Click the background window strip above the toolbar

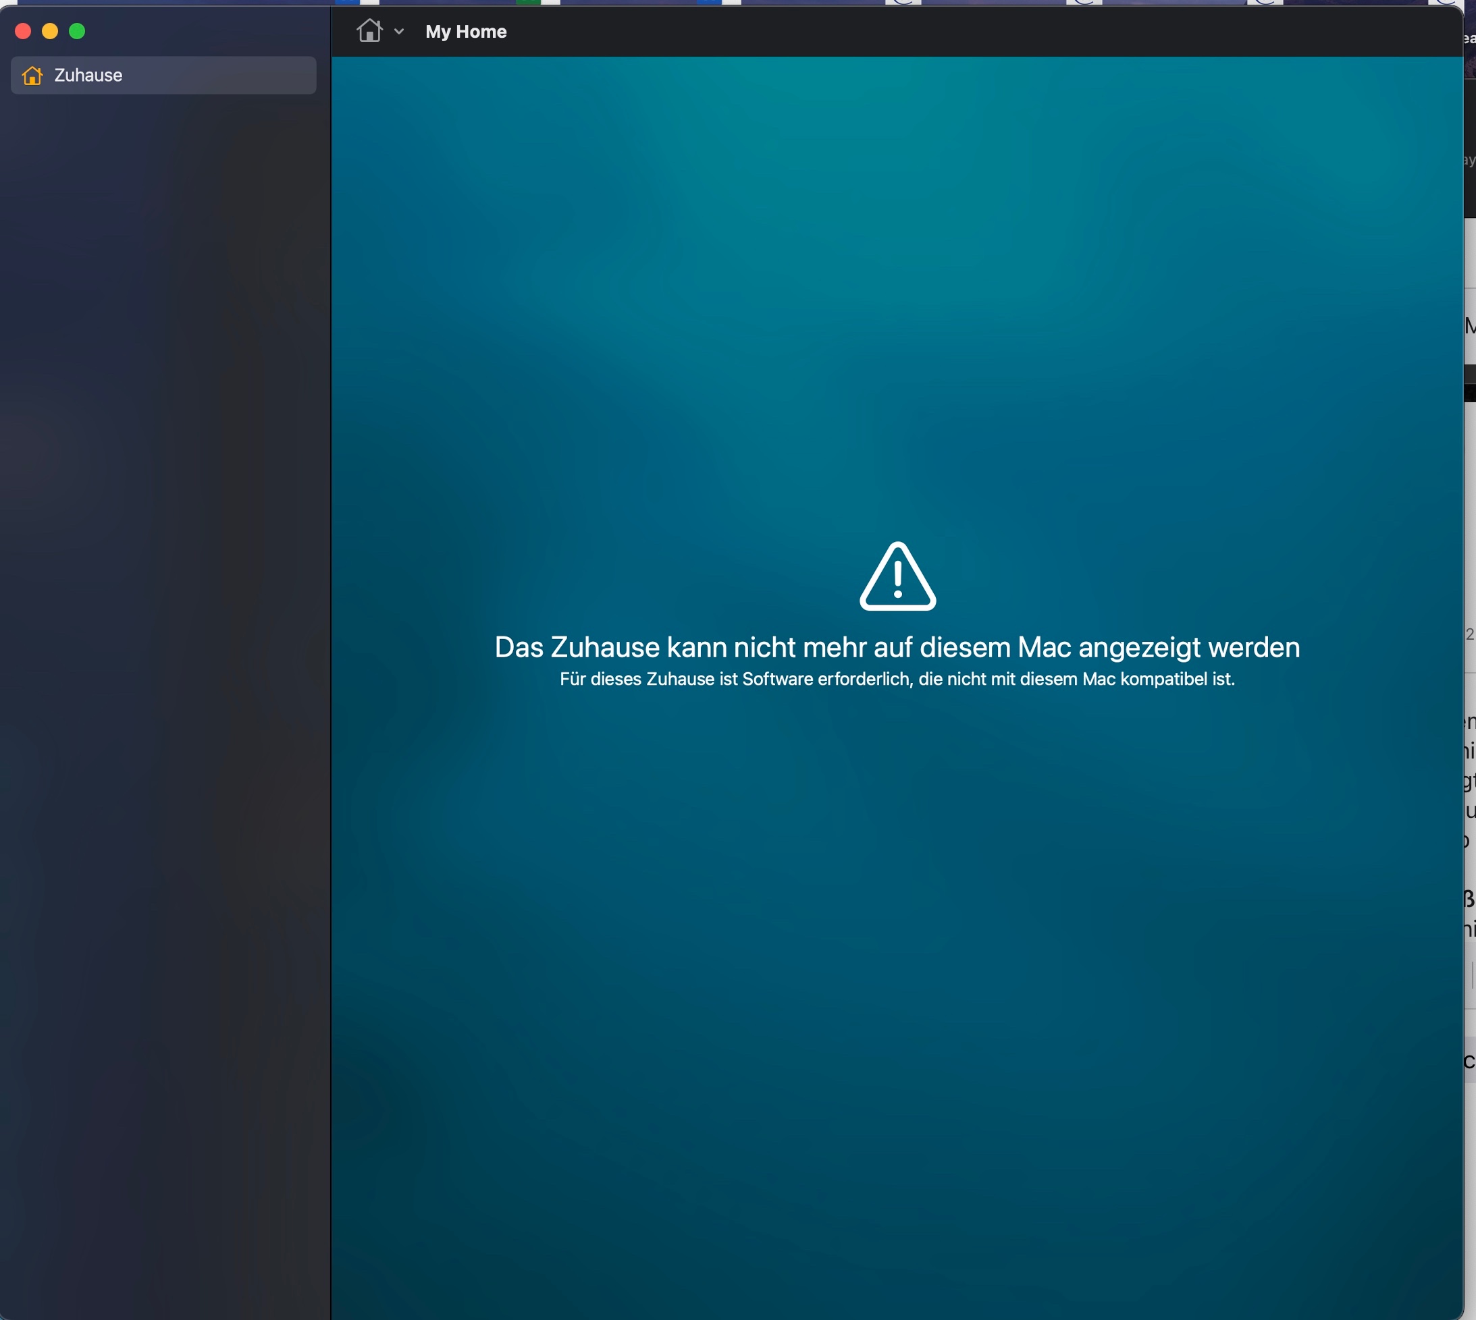(x=798, y=2)
